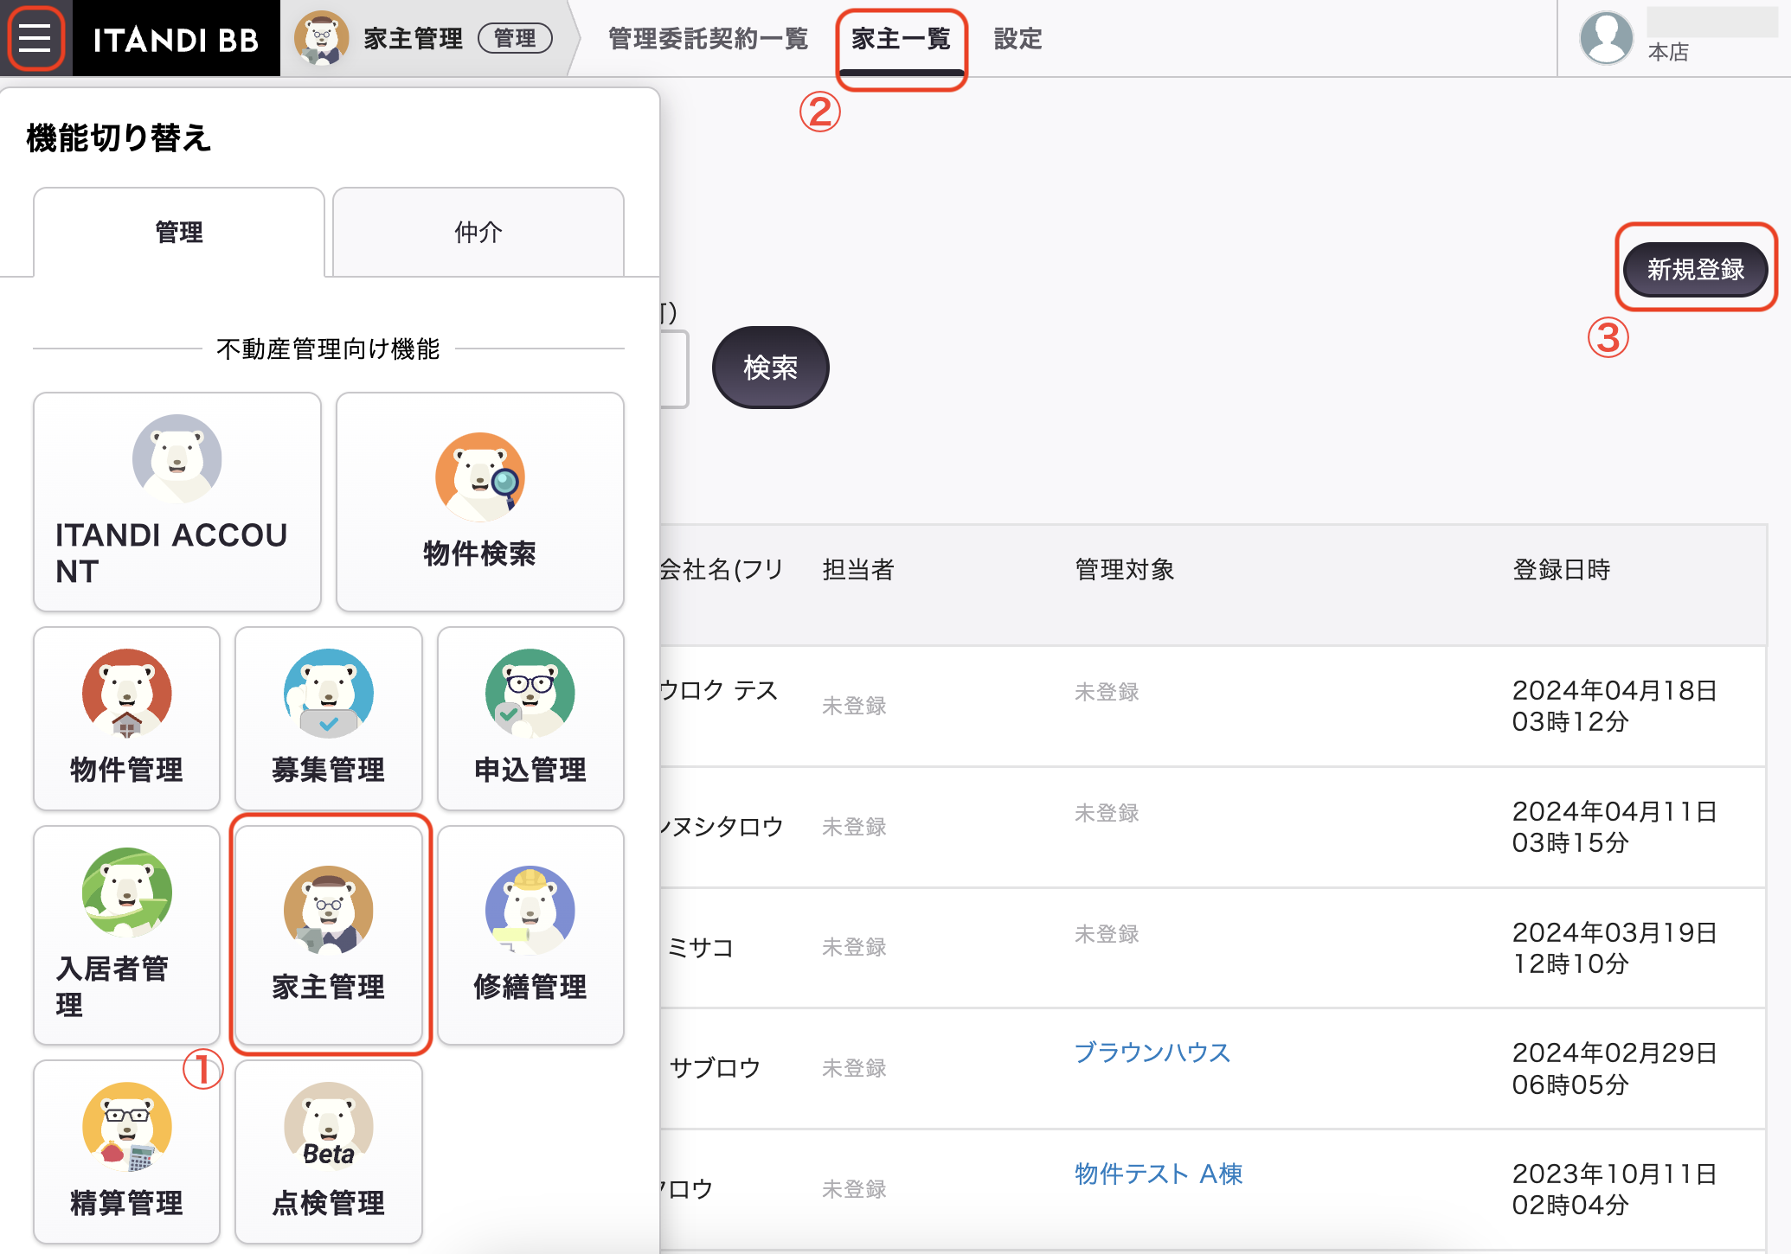Click the ITANDI BB logo
Screen dimensions: 1791x1254
[x=176, y=39]
